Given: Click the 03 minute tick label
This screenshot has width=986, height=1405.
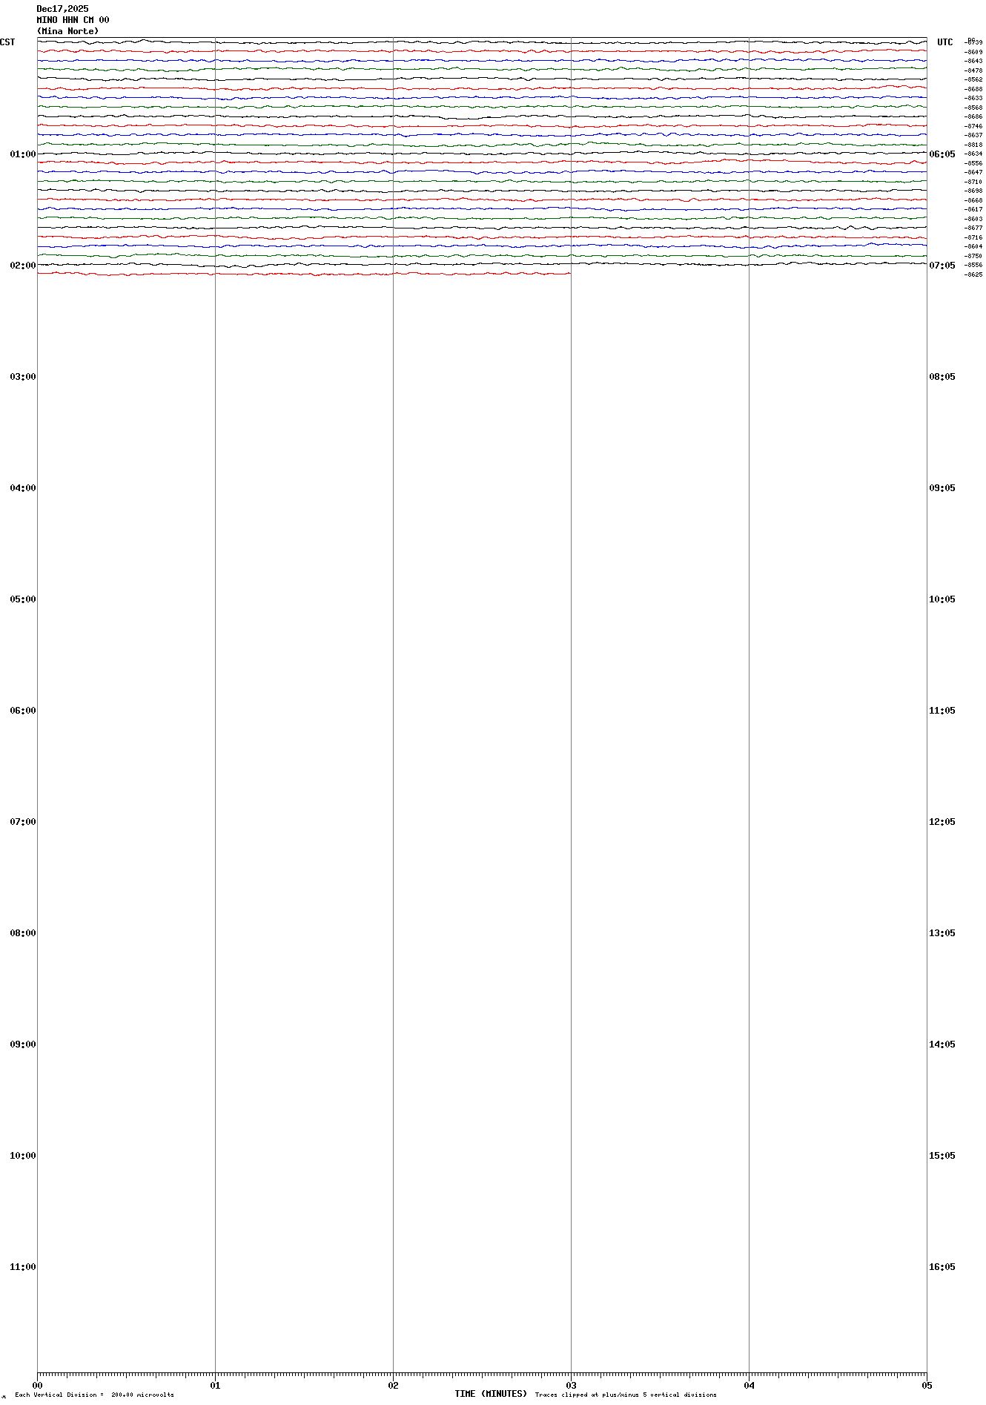Looking at the screenshot, I should (571, 1385).
